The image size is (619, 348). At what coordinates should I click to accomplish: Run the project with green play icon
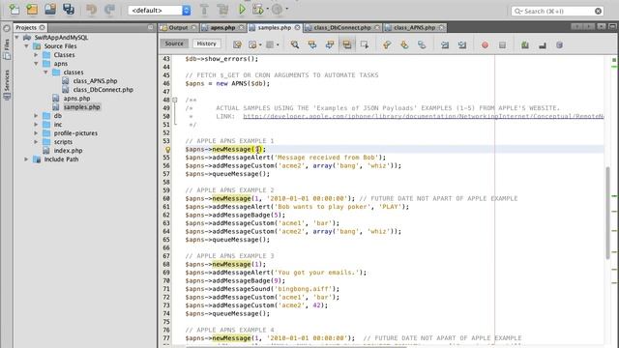coord(242,9)
